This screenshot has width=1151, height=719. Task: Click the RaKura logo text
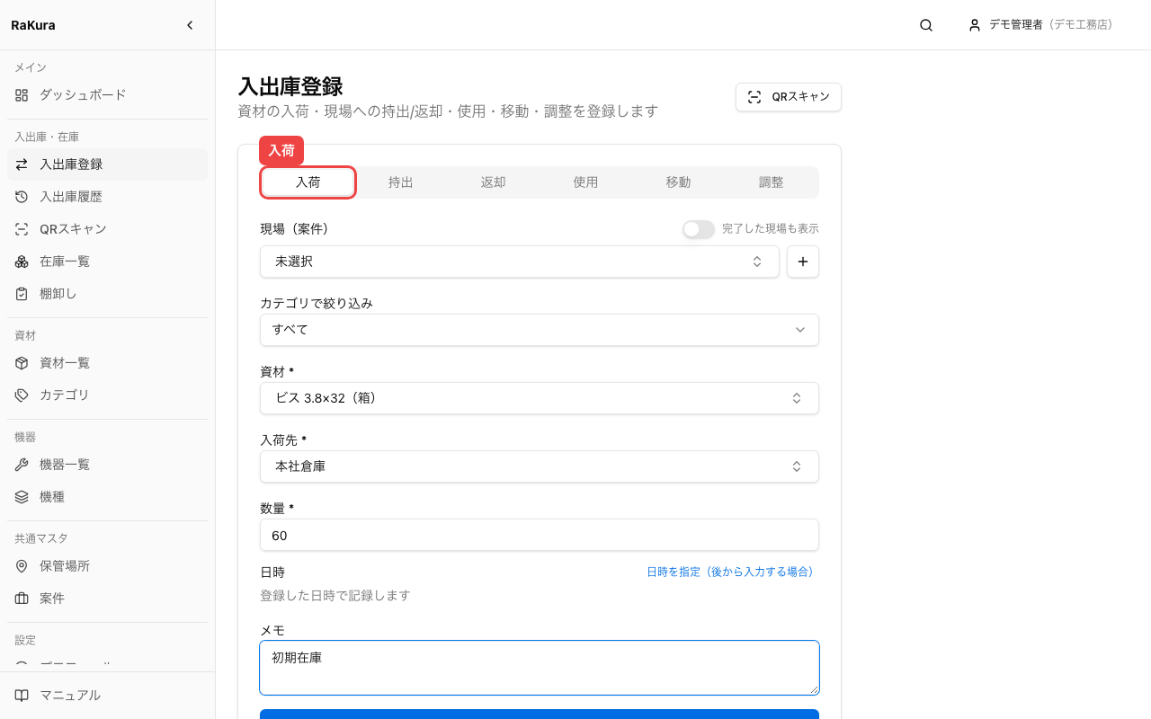tap(33, 25)
